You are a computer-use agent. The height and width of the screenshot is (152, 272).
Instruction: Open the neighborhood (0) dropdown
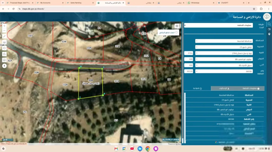[224, 65]
